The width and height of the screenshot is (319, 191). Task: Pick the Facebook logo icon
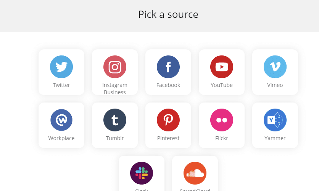coord(168,67)
